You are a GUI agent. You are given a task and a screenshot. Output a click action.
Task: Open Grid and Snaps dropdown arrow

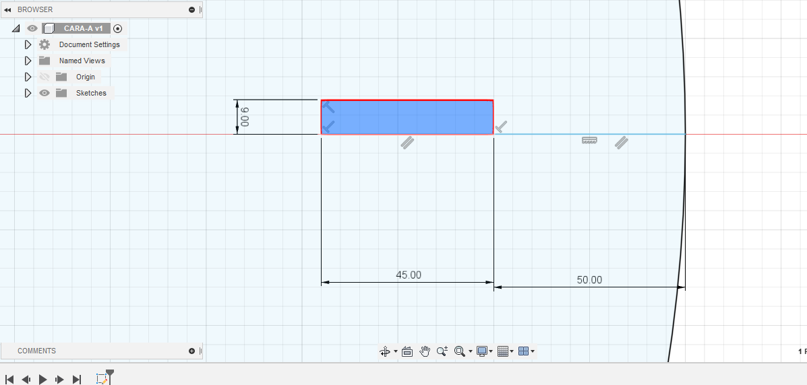pyautogui.click(x=512, y=351)
